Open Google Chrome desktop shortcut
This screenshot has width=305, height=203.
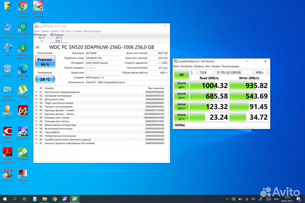[x=23, y=9]
